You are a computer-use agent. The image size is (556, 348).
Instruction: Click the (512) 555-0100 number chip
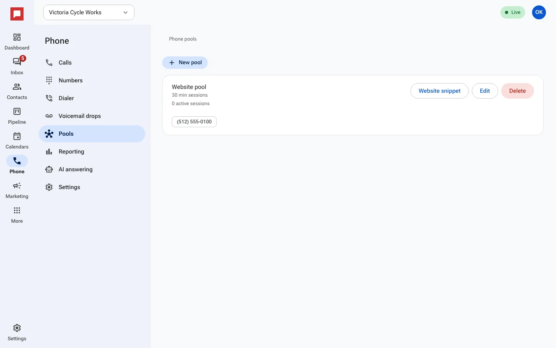click(x=194, y=122)
